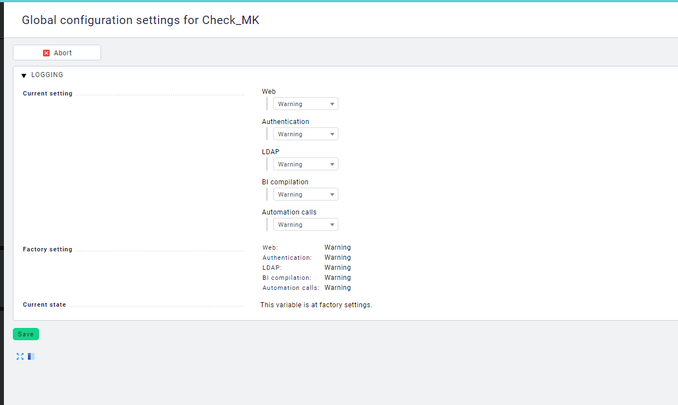
Task: Open the Authentication log level dropdown
Action: click(x=305, y=134)
